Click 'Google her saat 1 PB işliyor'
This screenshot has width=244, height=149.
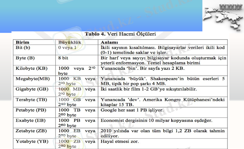(132, 110)
